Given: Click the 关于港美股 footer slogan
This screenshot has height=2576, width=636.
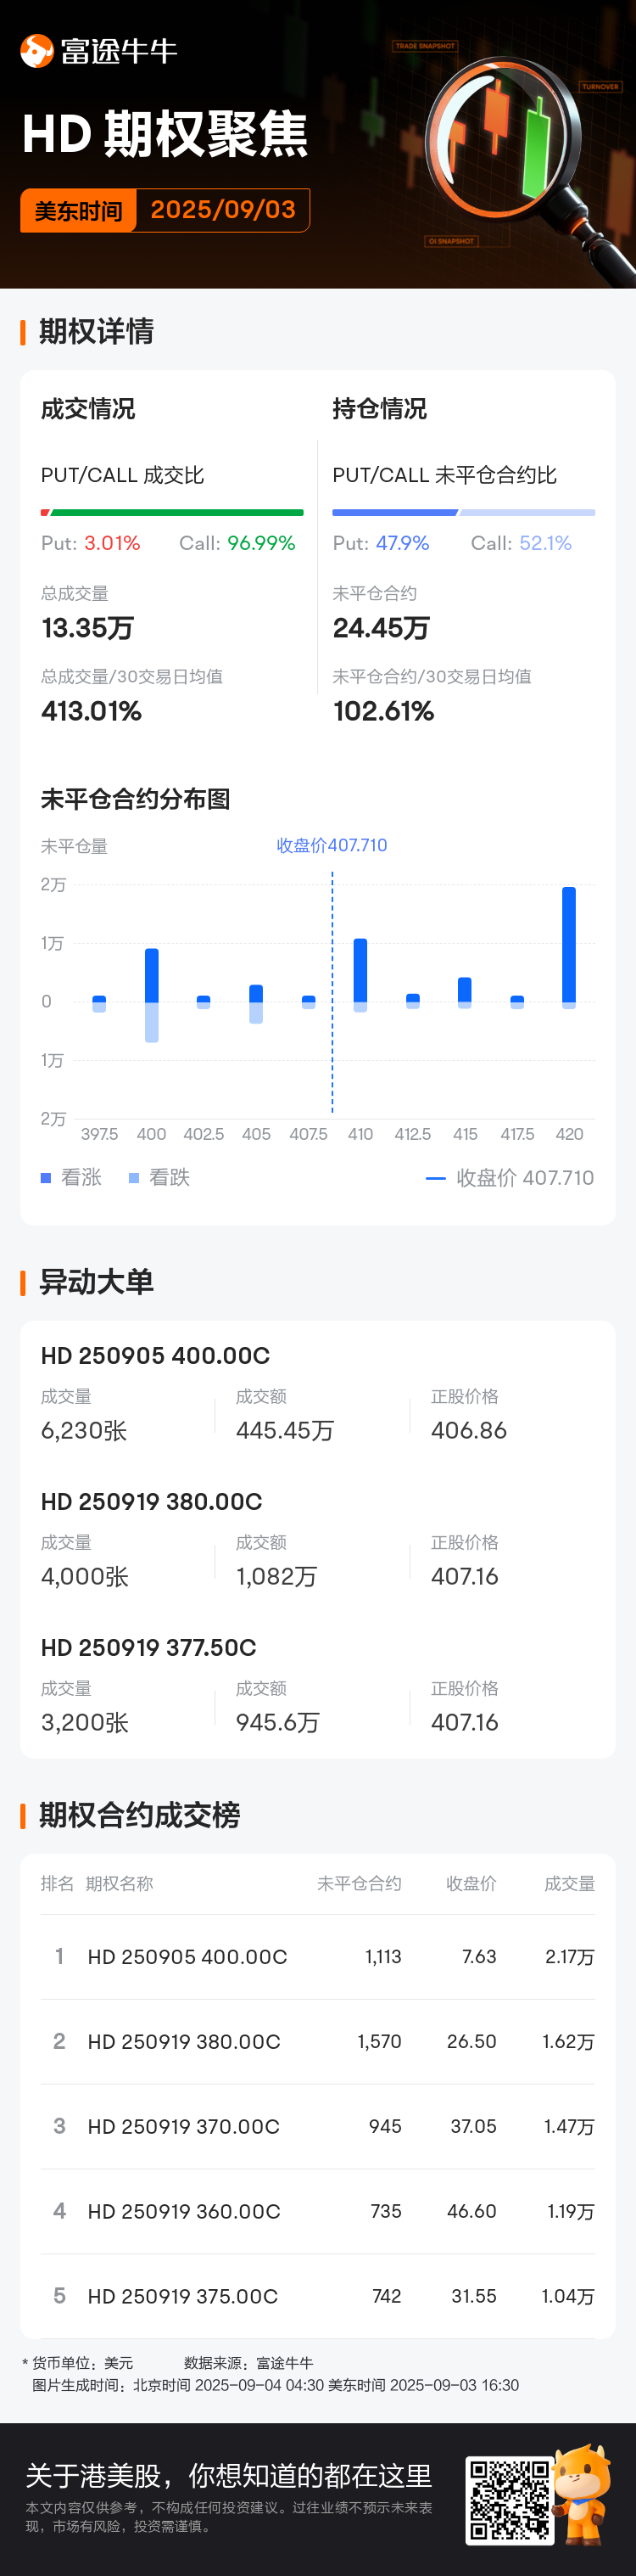Looking at the screenshot, I should [229, 2476].
